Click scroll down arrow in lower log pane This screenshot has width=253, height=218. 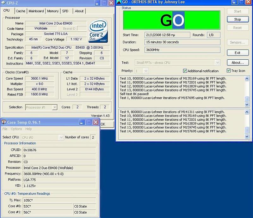click(x=247, y=136)
